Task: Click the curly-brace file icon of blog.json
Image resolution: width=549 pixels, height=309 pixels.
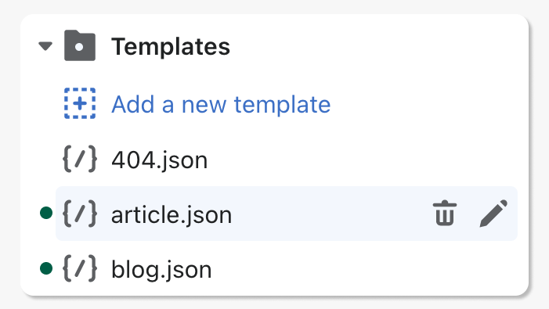Action: click(x=80, y=268)
